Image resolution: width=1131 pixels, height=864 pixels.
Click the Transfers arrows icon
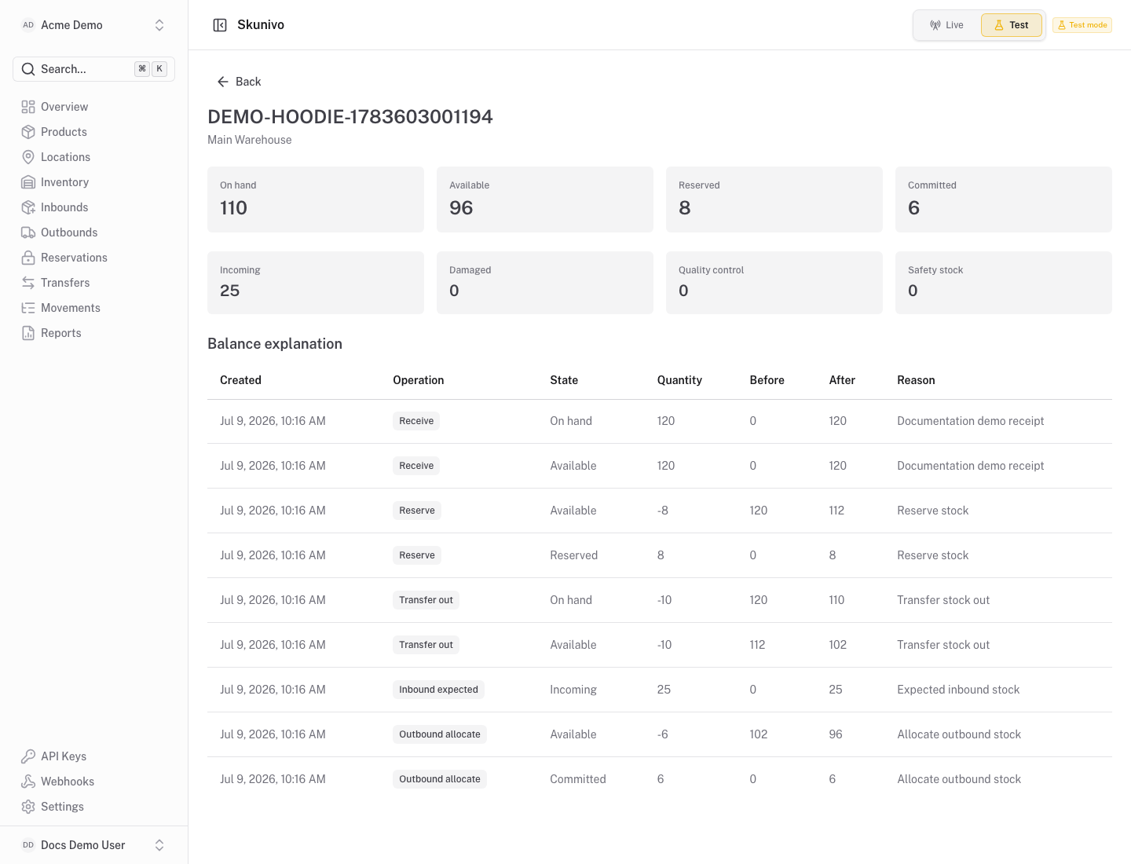coord(28,283)
